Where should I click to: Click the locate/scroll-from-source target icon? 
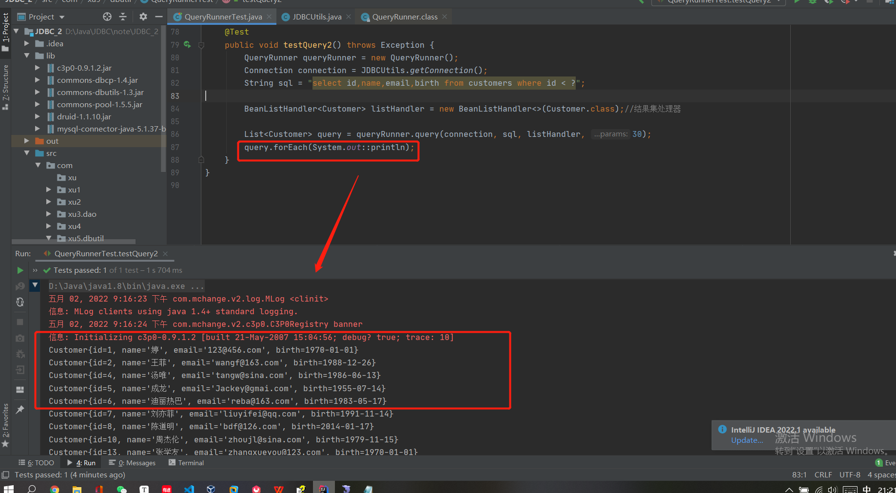tap(107, 17)
